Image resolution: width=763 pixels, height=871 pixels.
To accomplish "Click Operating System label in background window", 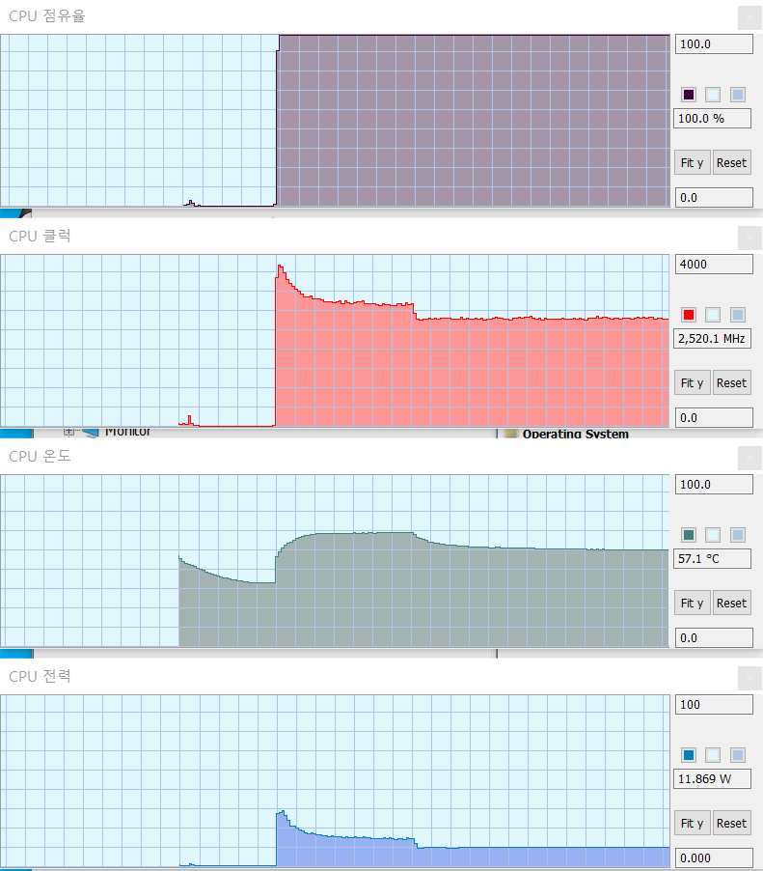I will (576, 434).
